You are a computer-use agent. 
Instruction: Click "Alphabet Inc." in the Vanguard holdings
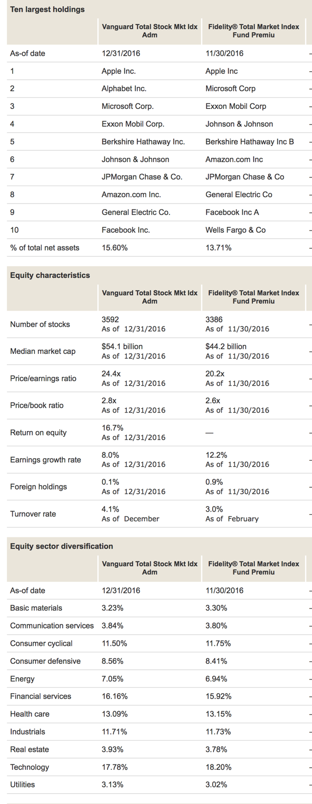tap(124, 89)
